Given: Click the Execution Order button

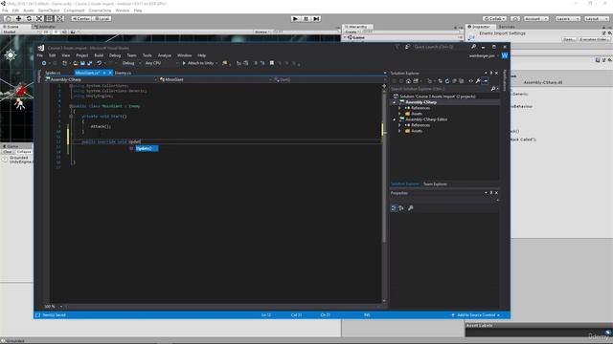Looking at the screenshot, I should [x=594, y=39].
